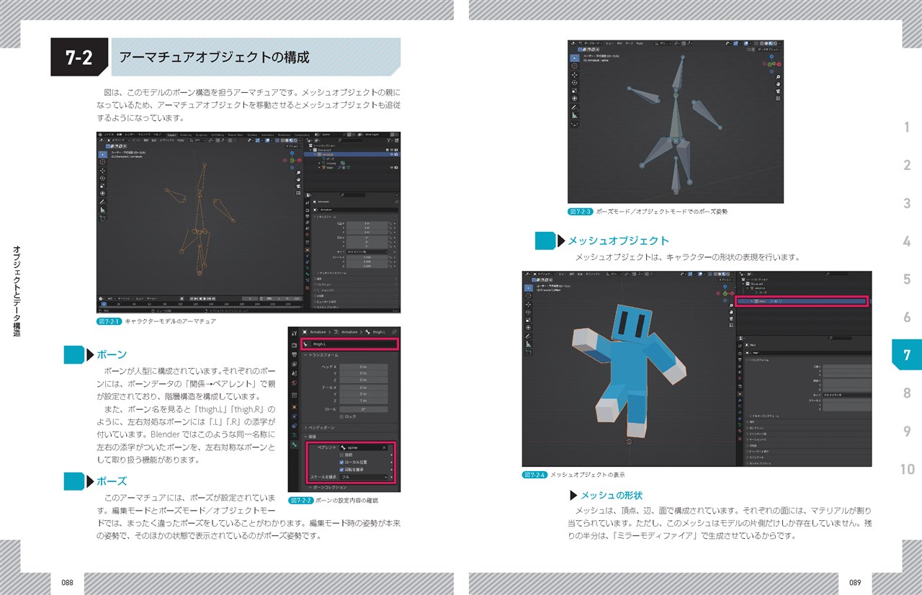This screenshot has width=922, height=595.
Task: Select the Move tool in the armature viewport
Action: [x=102, y=171]
